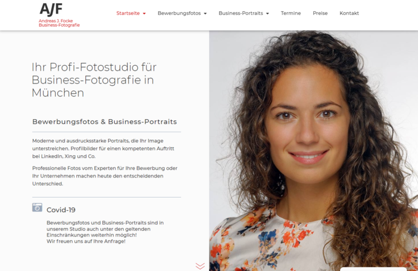Click the Covid-19 heading
Screen dimensions: 418x271
(61, 210)
